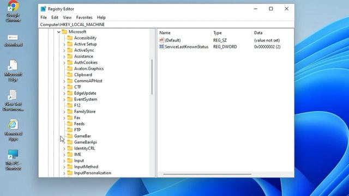The image size is (349, 196).
Task: Click the Accessibility folder icon
Action: click(x=70, y=38)
